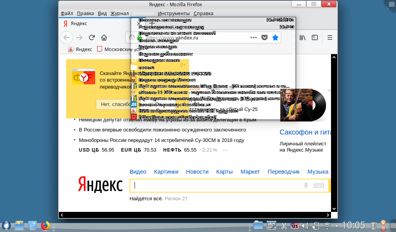
Task: Open the trash icon in the panel
Action: click(x=374, y=226)
